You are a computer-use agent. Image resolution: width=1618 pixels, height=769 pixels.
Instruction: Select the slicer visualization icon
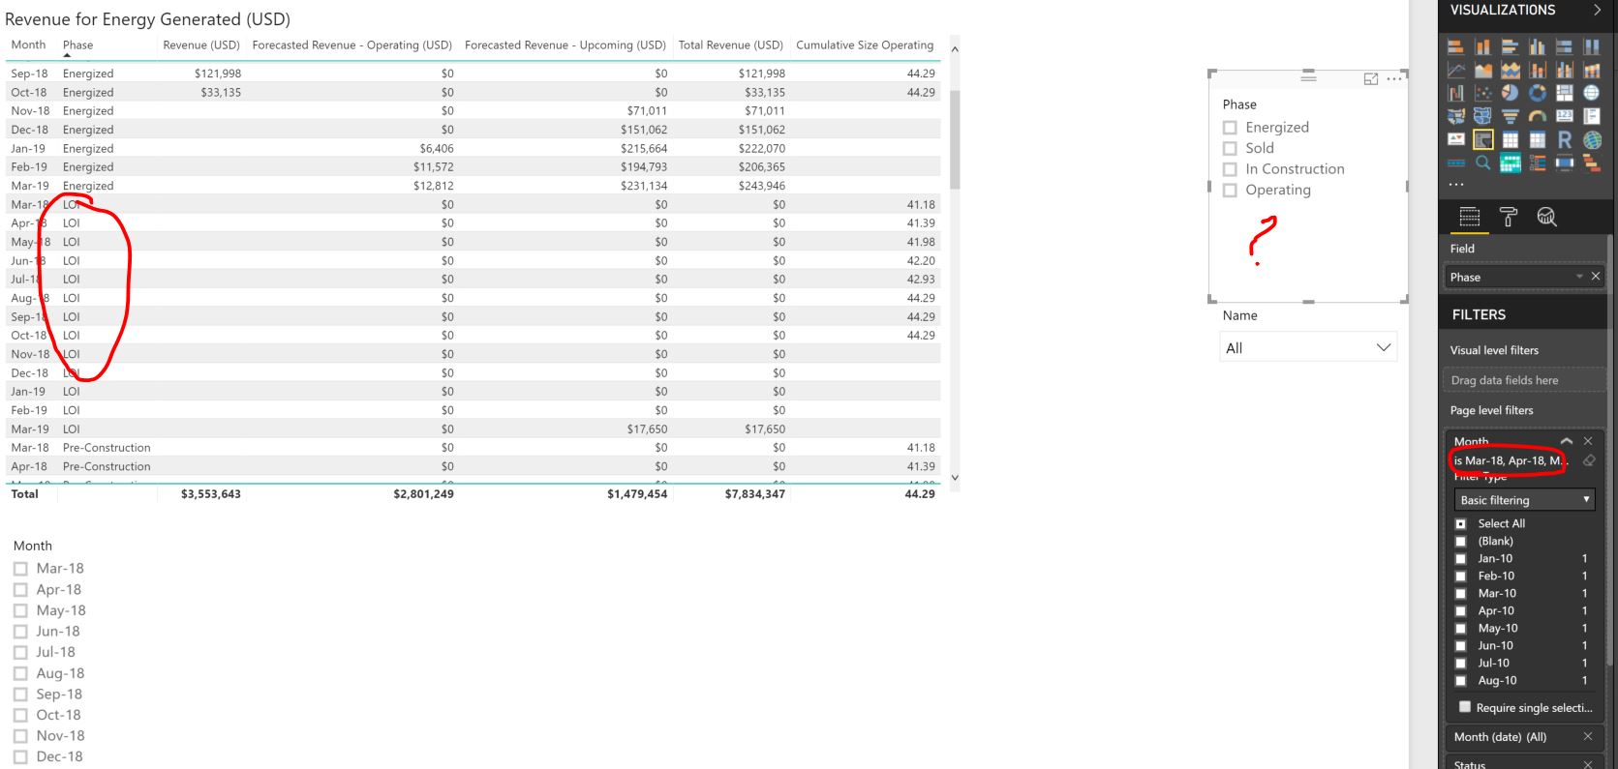[1482, 139]
